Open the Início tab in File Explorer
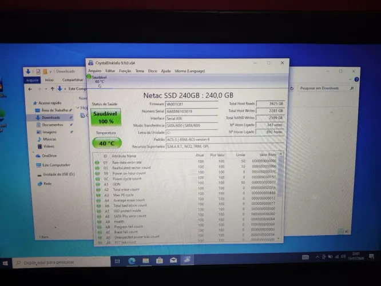This screenshot has height=286, width=381. 49,80
